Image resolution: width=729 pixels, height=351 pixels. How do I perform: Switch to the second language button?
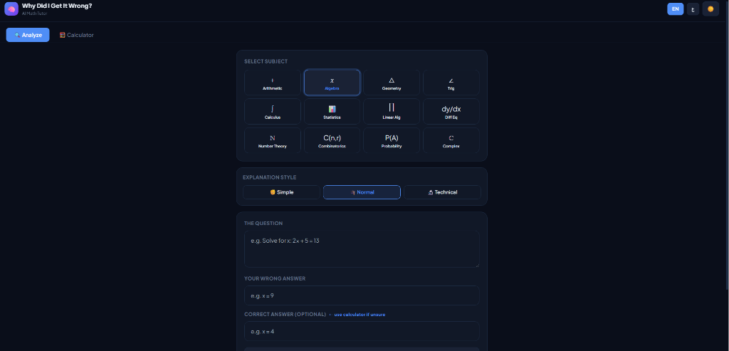coord(693,9)
